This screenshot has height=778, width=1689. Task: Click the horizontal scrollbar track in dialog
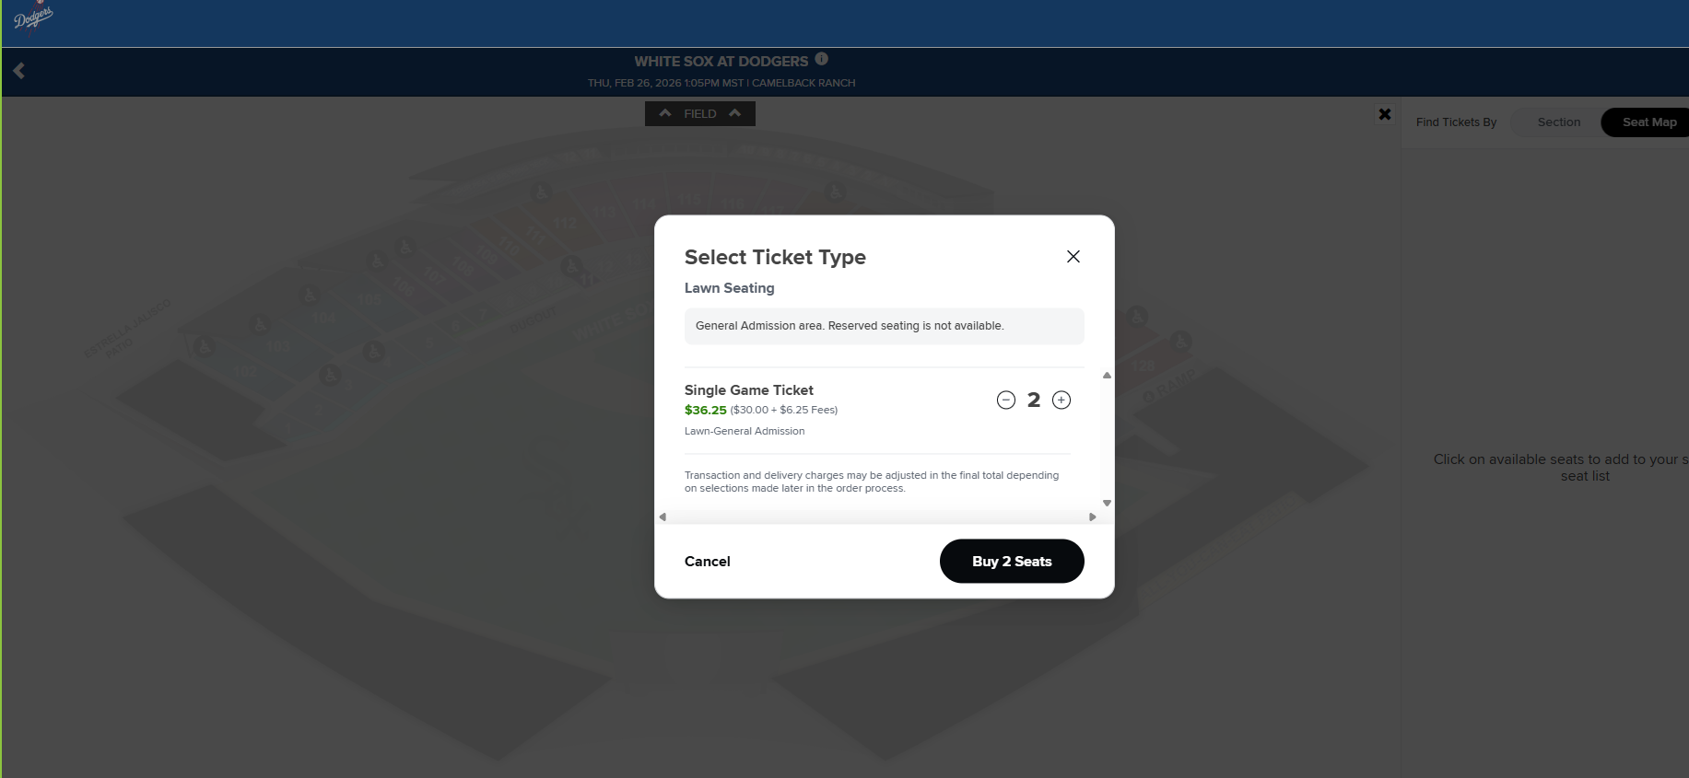pyautogui.click(x=877, y=517)
